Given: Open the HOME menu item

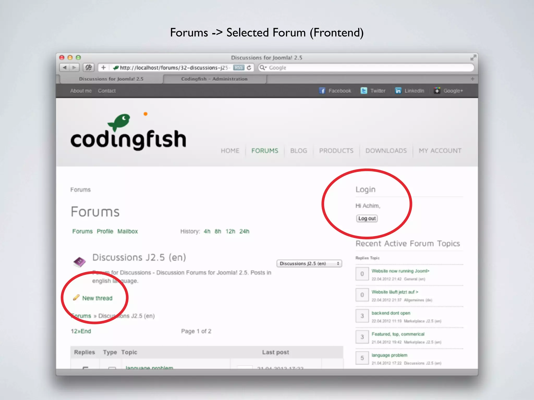Looking at the screenshot, I should tap(230, 151).
